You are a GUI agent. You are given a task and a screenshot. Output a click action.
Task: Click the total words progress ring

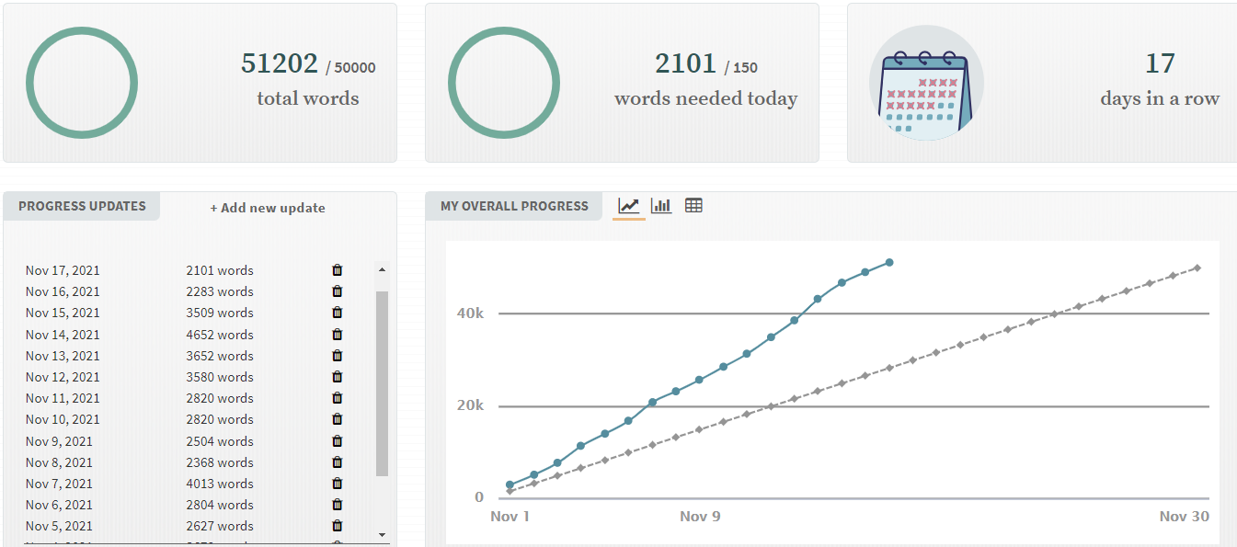tap(82, 83)
